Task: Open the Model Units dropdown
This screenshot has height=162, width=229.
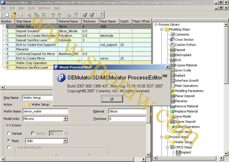Action: tap(65, 119)
